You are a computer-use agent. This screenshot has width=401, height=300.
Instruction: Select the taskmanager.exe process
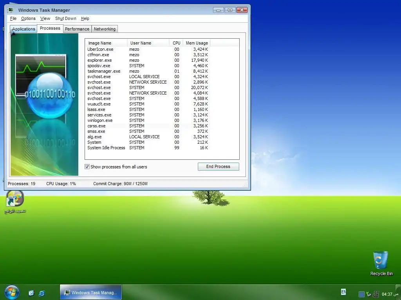coord(148,71)
